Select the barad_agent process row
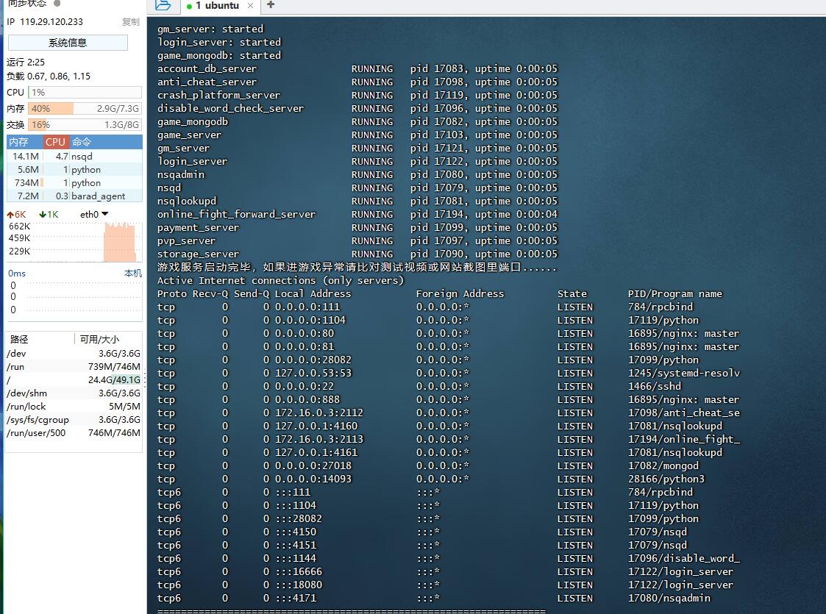The width and height of the screenshot is (826, 614). click(x=74, y=196)
